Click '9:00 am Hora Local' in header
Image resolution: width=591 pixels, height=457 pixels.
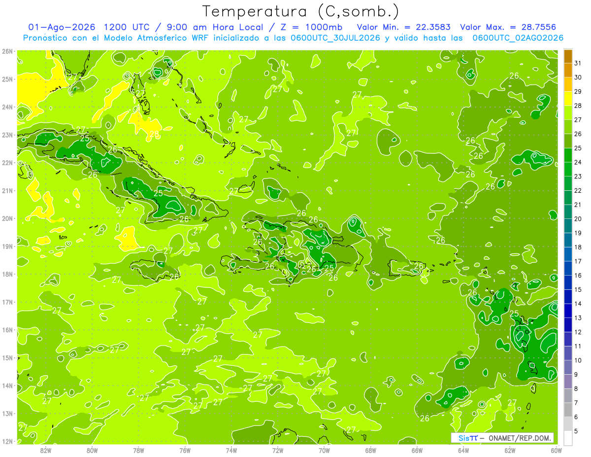click(x=215, y=27)
